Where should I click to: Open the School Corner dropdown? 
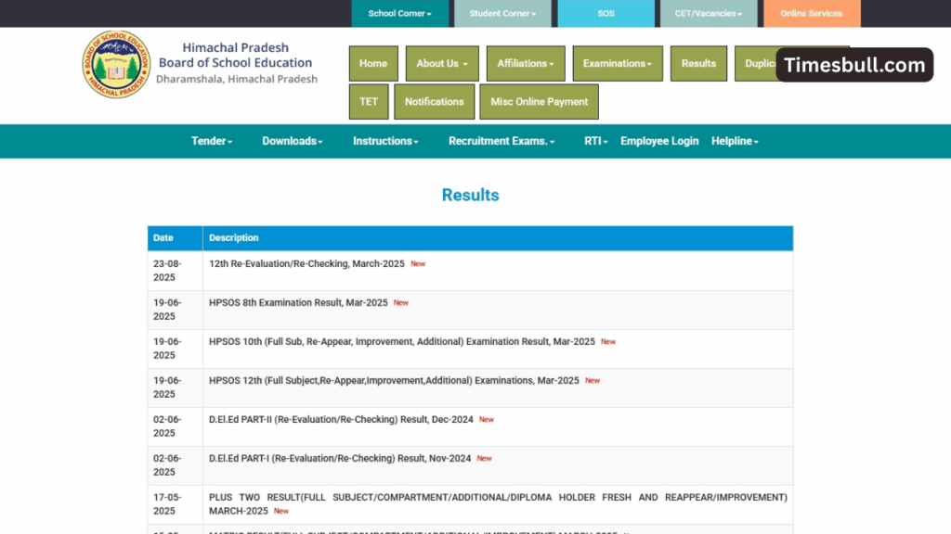pos(399,13)
